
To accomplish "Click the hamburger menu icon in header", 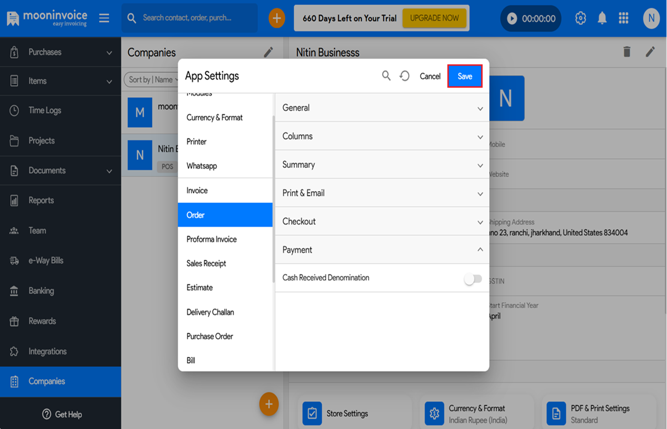I will (x=104, y=18).
